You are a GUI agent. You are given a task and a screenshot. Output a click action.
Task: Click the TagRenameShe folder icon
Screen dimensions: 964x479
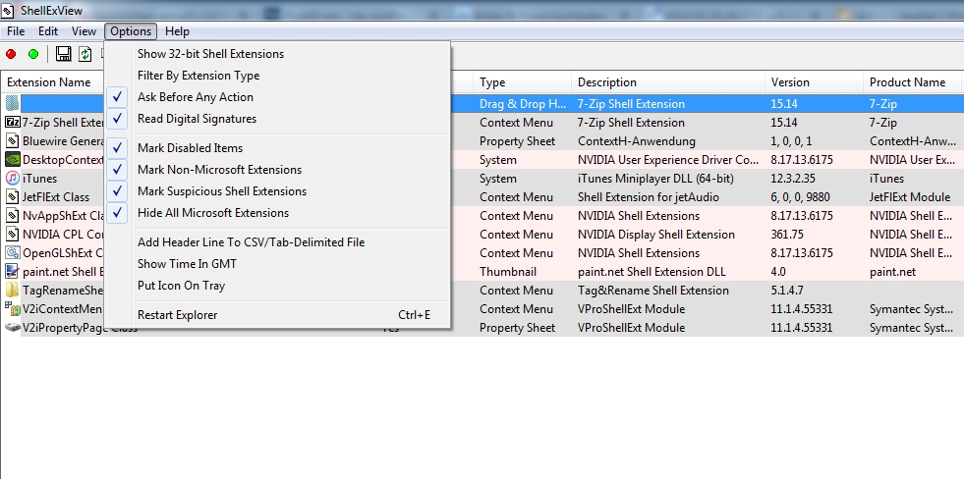click(13, 290)
